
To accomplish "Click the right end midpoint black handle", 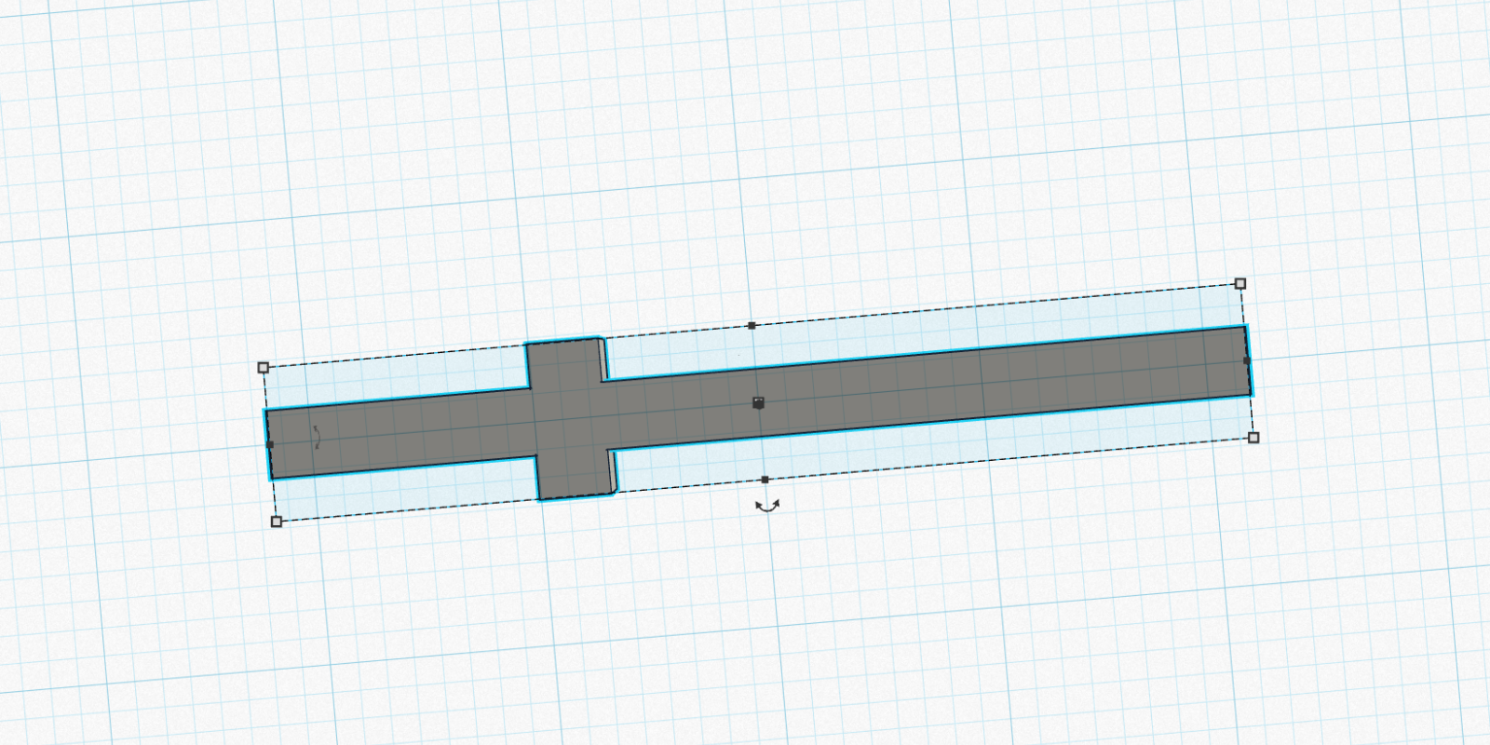I will pyautogui.click(x=1246, y=360).
